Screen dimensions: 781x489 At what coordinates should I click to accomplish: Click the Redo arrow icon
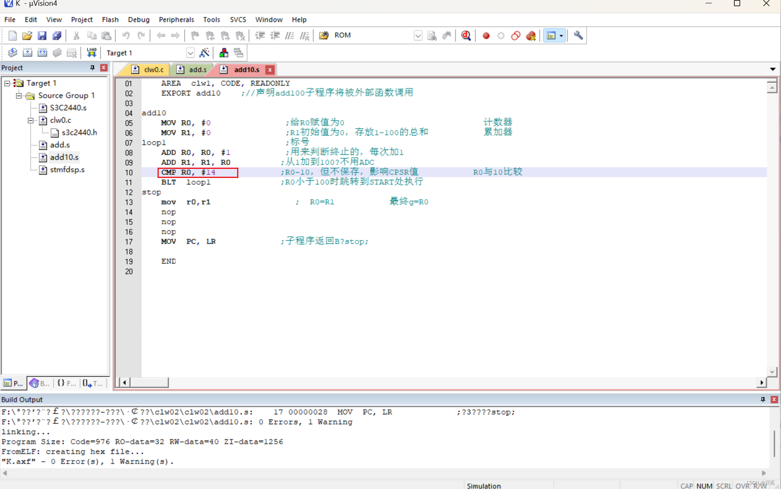(x=141, y=36)
